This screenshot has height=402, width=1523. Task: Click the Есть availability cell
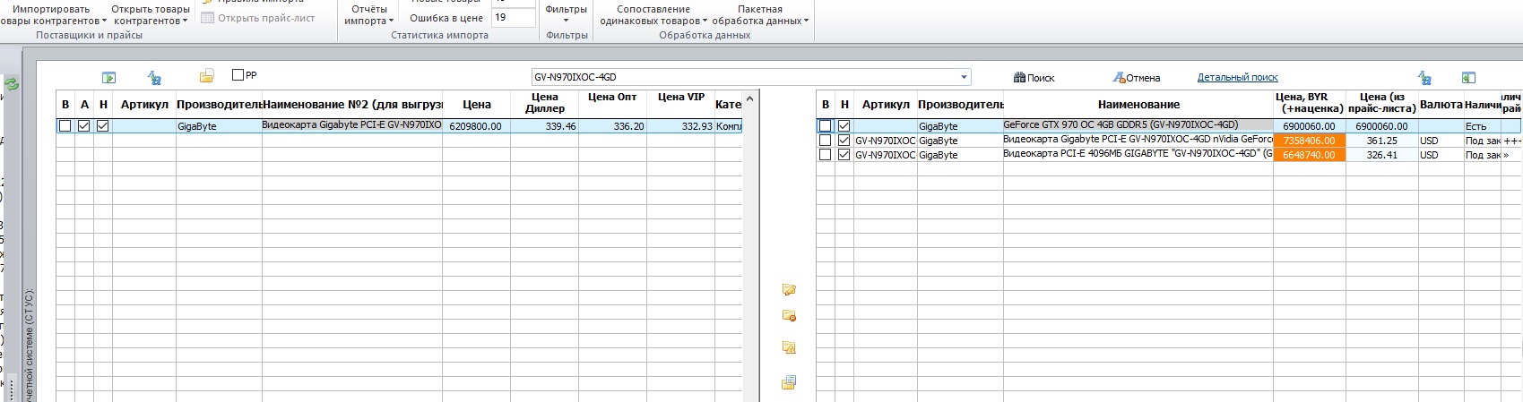[1482, 126]
